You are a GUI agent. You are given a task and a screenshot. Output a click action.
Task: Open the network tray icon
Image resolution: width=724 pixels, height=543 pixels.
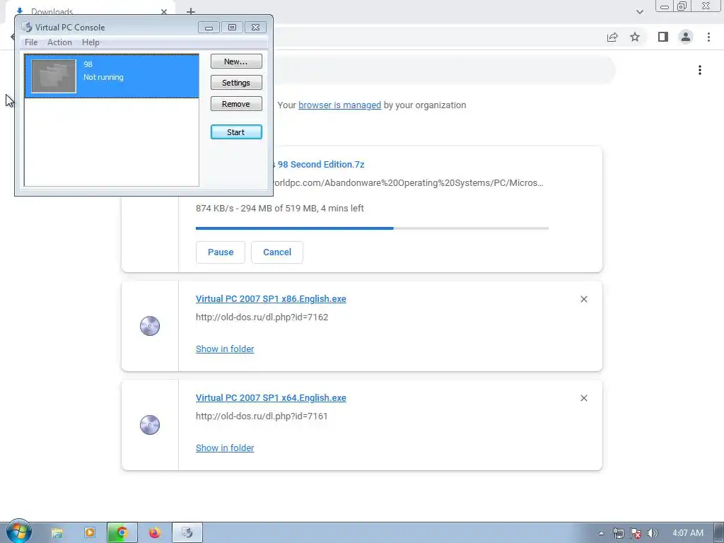pyautogui.click(x=618, y=533)
